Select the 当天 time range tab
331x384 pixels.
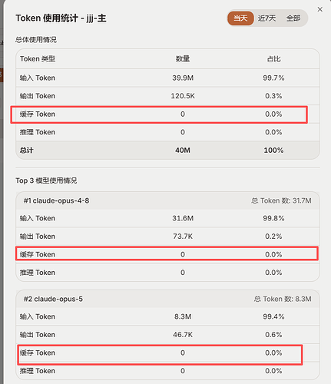(240, 18)
